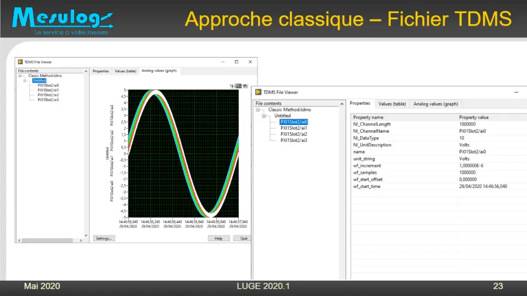Select PXI1Slot2/ai2 in back window tree
This screenshot has height=296, width=527.
click(48, 95)
